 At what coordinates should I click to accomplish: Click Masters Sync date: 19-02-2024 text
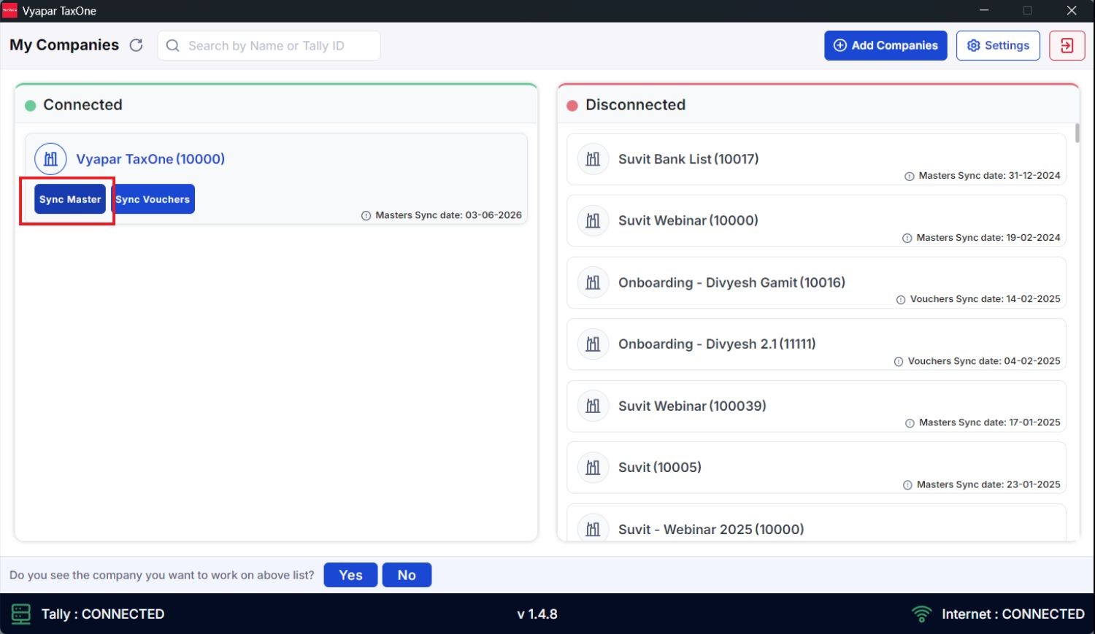coord(988,238)
